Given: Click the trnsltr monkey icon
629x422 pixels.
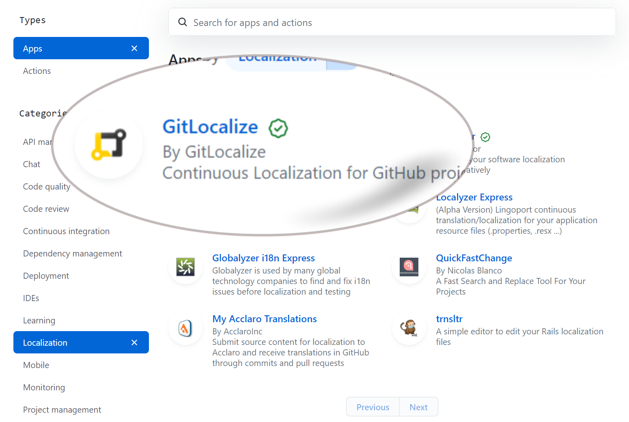Looking at the screenshot, I should point(409,328).
